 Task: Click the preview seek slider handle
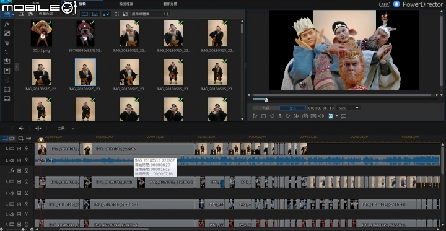[x=266, y=100]
